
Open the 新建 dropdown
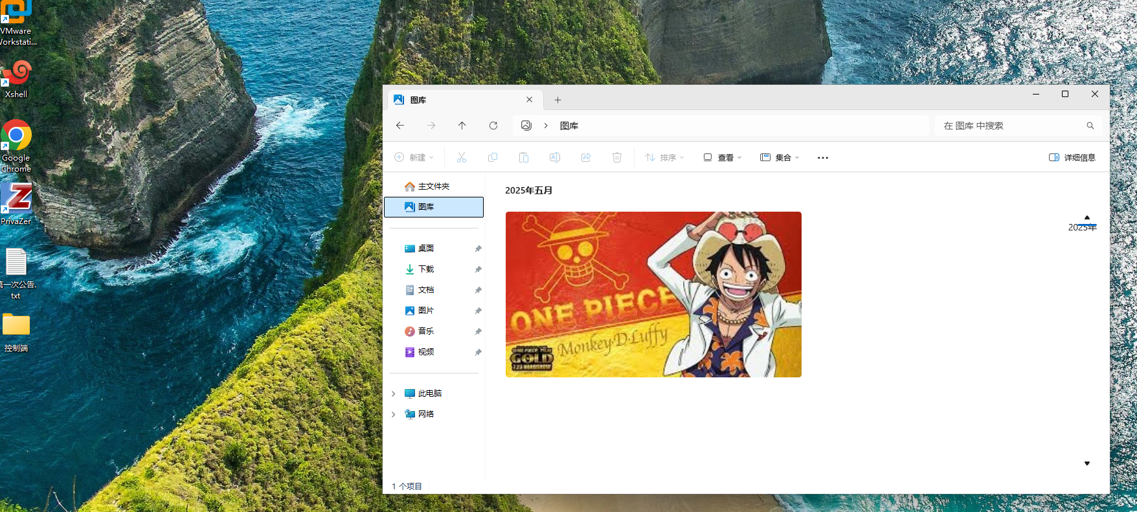pyautogui.click(x=414, y=157)
